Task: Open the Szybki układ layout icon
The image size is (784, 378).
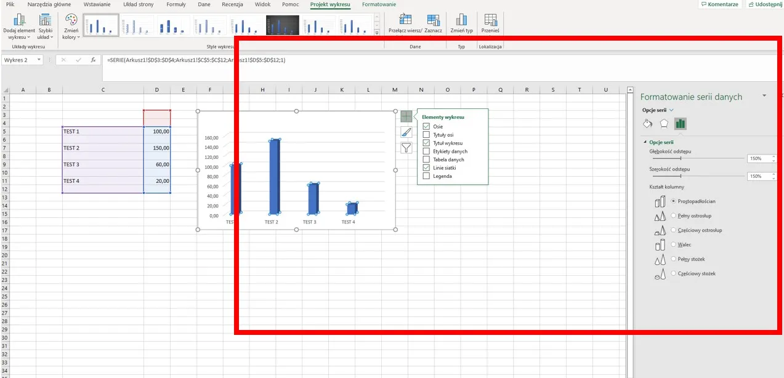Action: (x=46, y=20)
